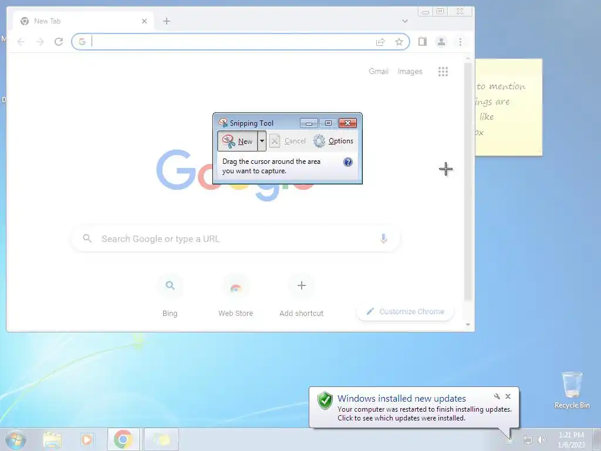Viewport: 601px width, 451px height.
Task: Open the Images link
Action: coord(410,71)
